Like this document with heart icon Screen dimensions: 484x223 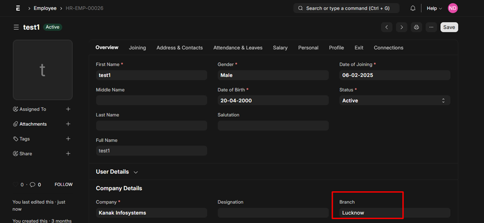pos(15,185)
